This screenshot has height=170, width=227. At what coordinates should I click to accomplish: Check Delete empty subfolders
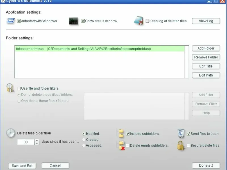(x=128, y=145)
